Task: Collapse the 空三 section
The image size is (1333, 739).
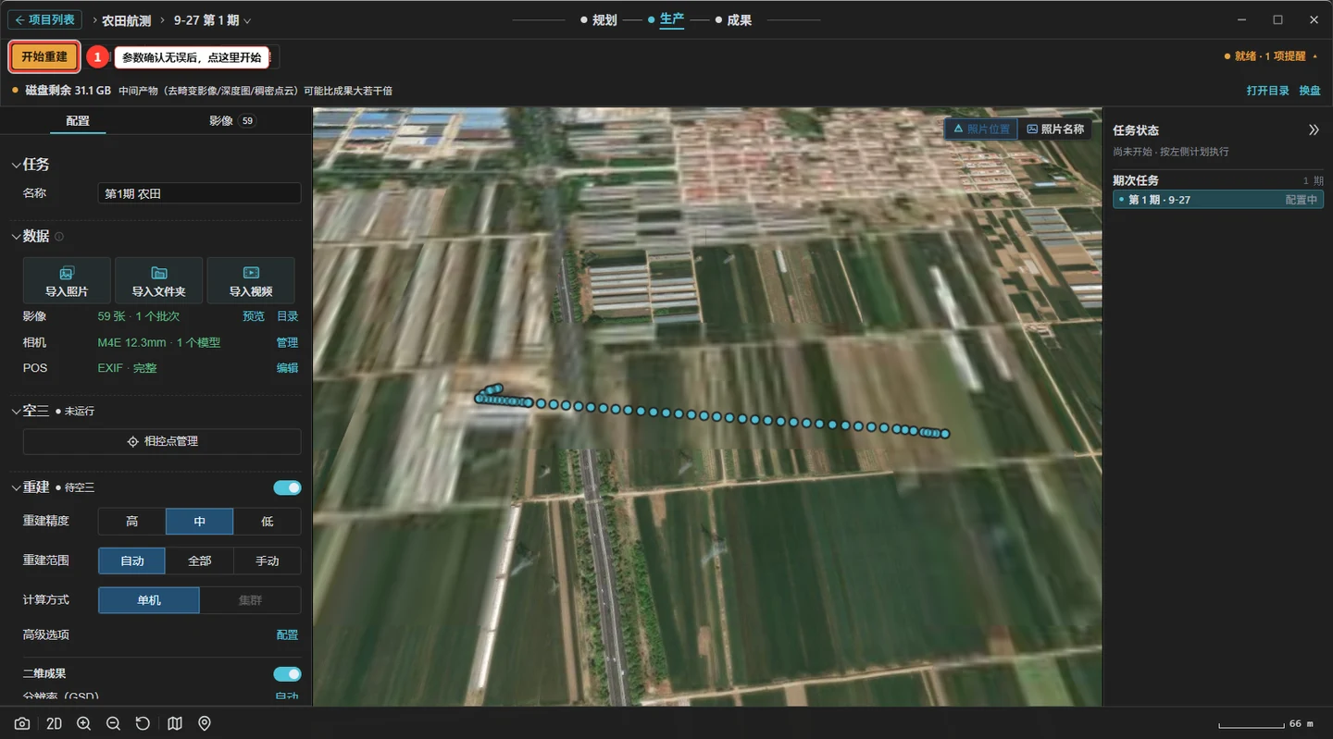Action: pos(16,411)
